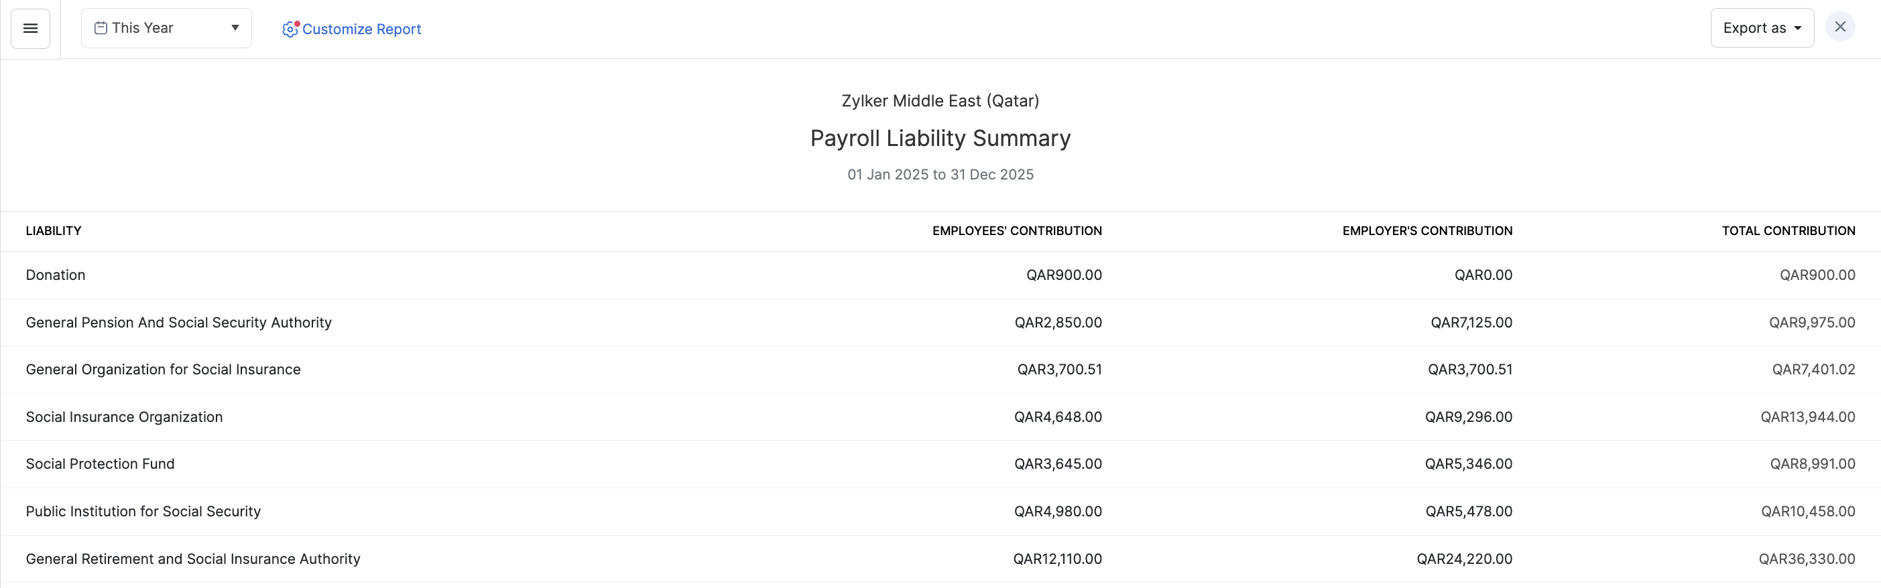The height and width of the screenshot is (588, 1881).
Task: Click the Liability column header
Action: [x=54, y=231]
